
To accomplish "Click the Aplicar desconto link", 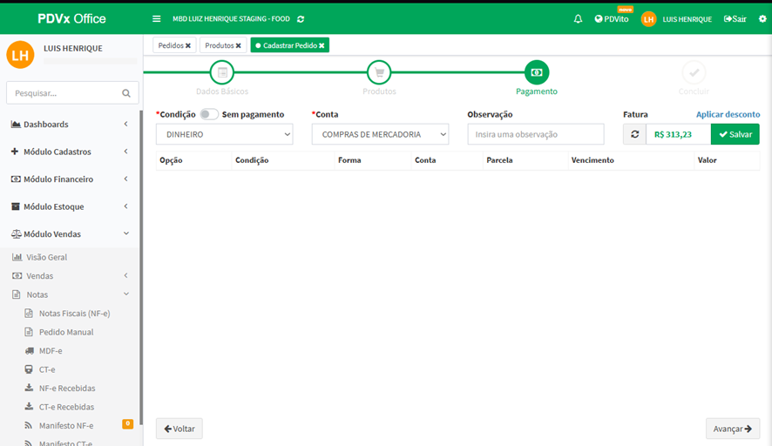I will pos(728,114).
